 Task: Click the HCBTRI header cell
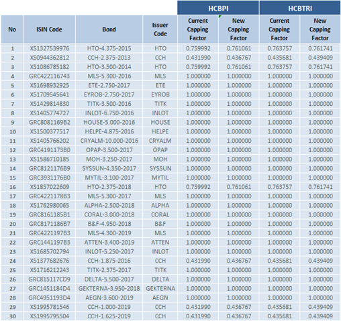[300, 8]
